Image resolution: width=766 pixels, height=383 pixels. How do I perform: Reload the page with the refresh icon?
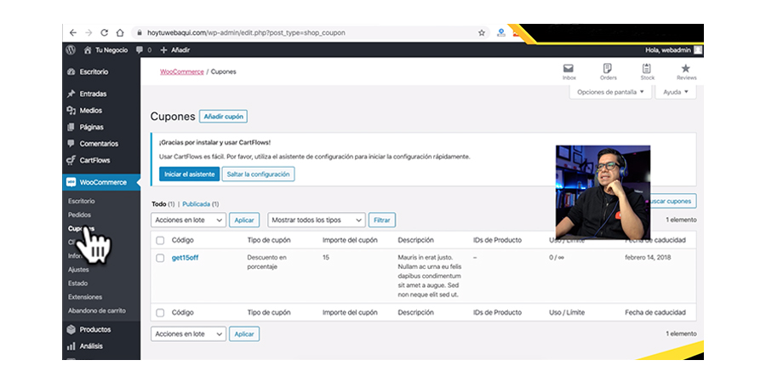104,32
